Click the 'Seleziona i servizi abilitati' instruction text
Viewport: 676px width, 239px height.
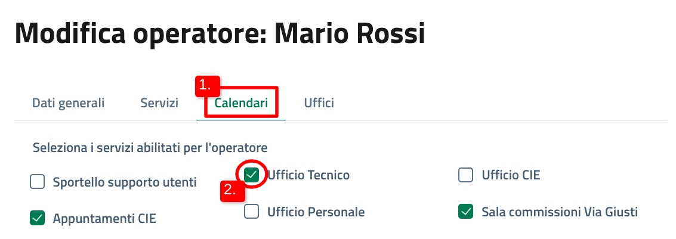[150, 146]
